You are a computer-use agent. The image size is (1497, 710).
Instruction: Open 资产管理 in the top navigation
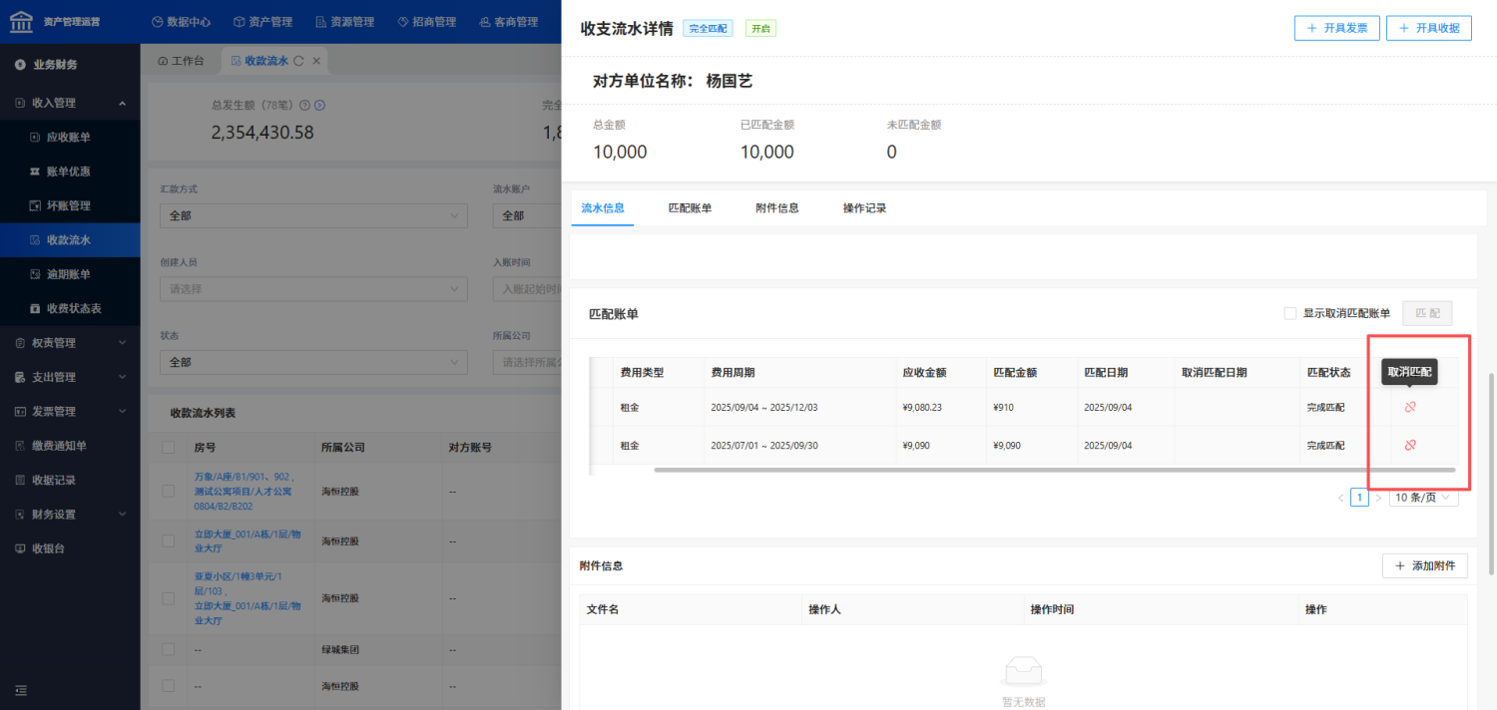pos(263,21)
